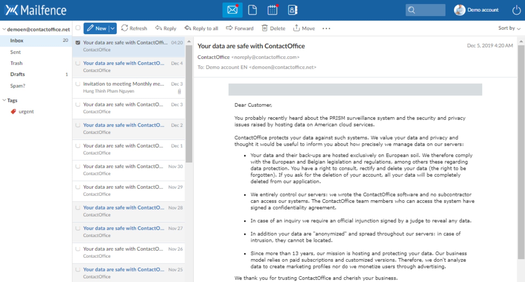Click the power logout icon
This screenshot has width=525, height=282.
click(516, 10)
